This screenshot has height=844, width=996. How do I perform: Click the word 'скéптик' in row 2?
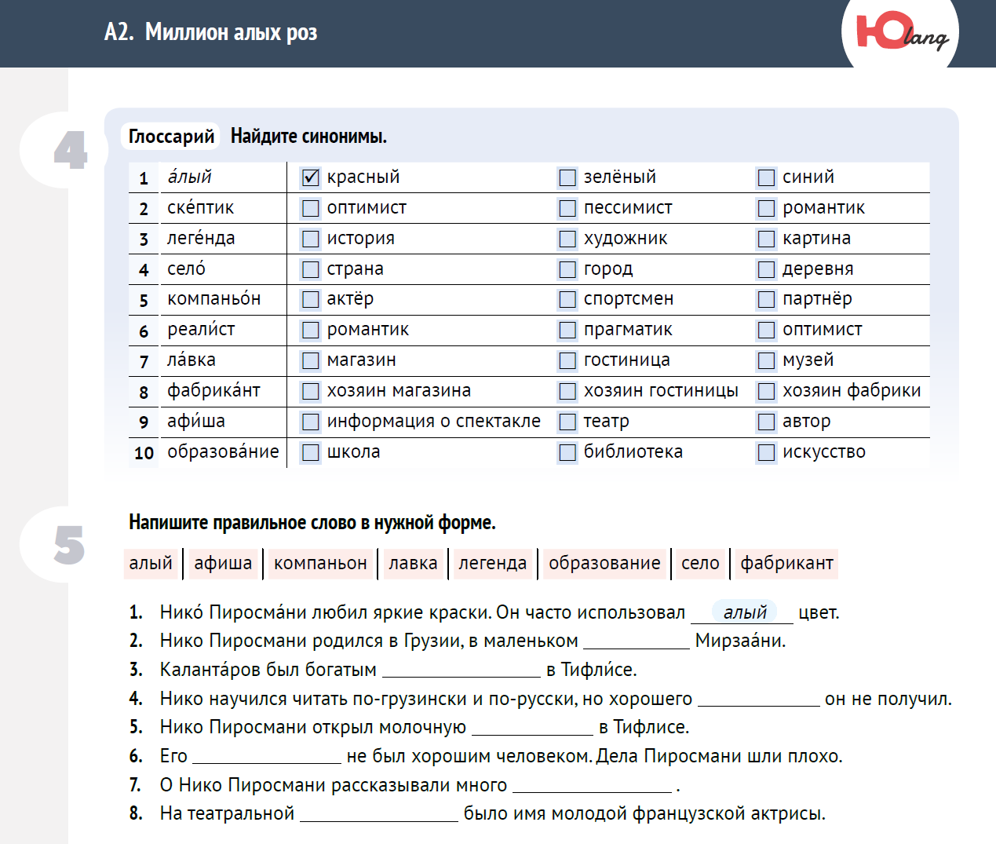click(200, 208)
